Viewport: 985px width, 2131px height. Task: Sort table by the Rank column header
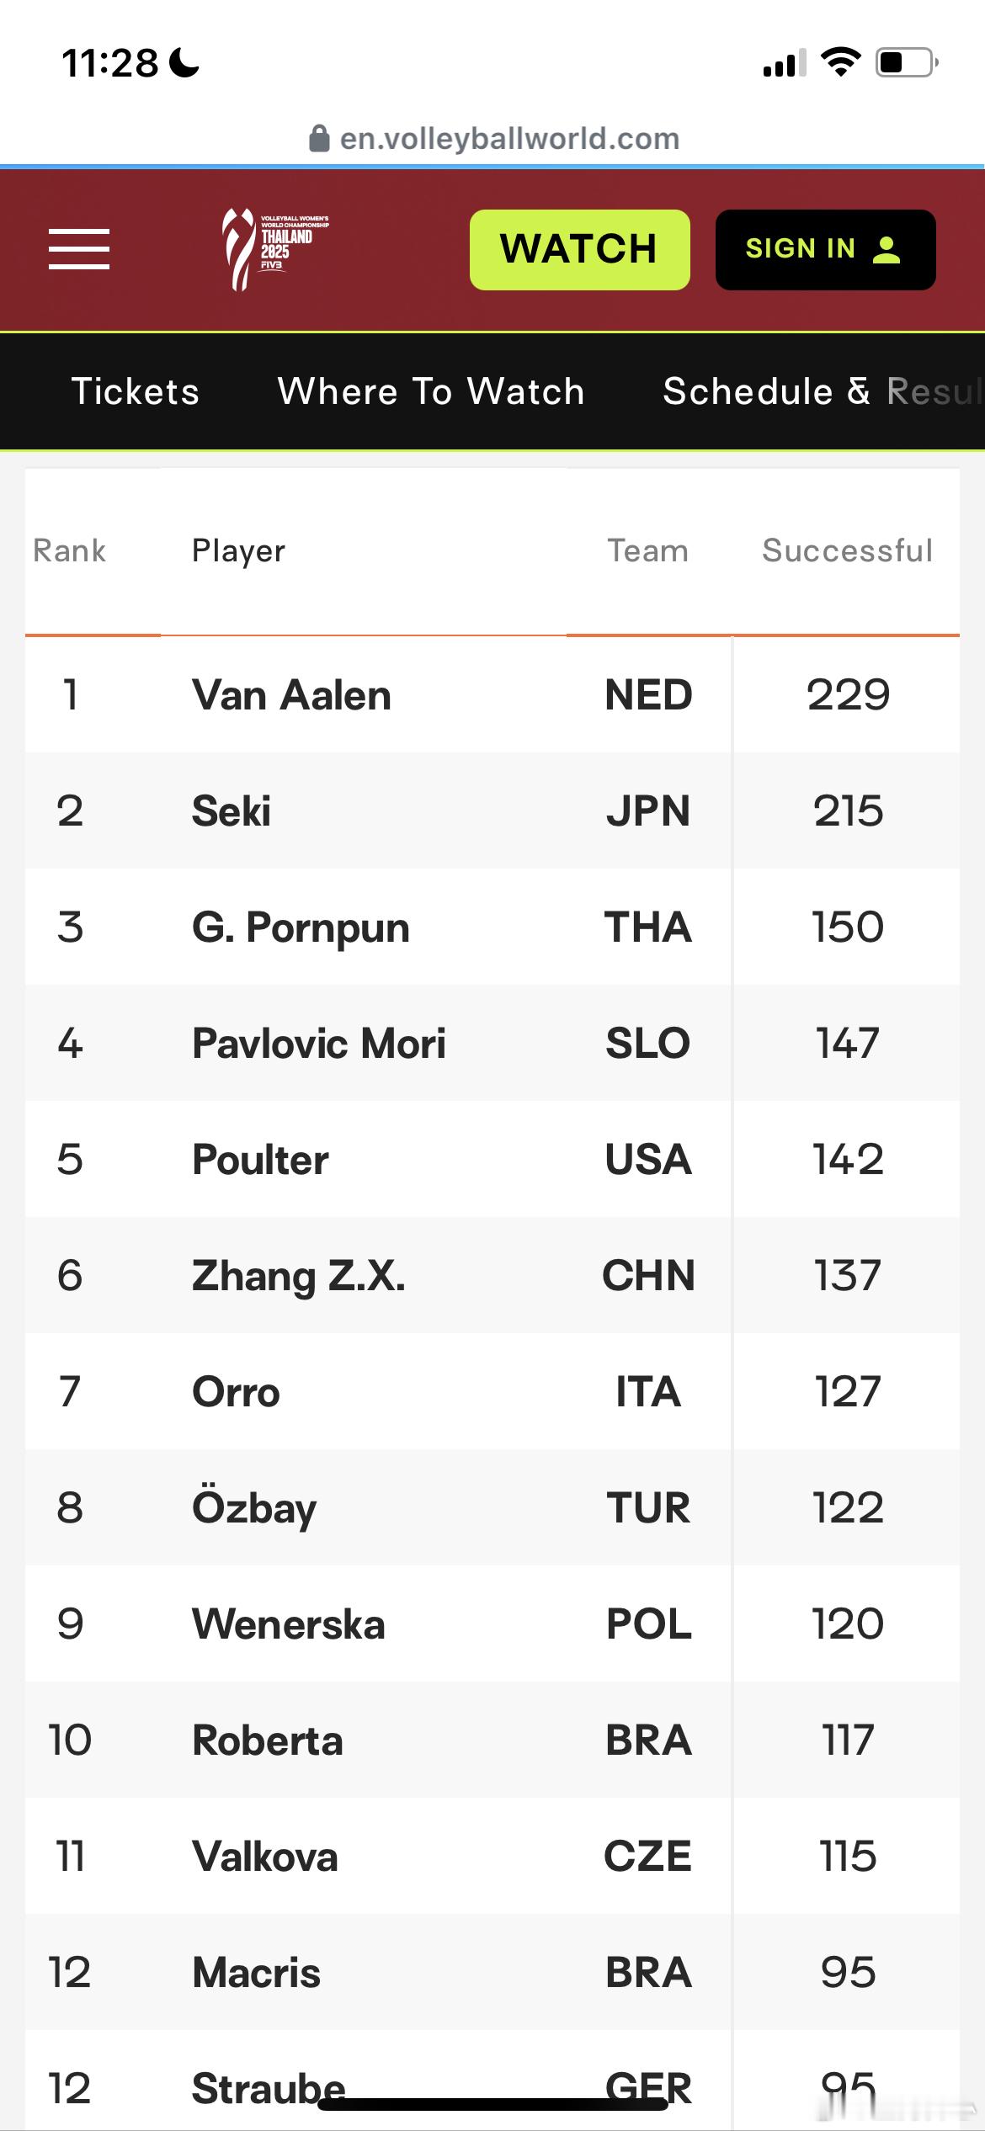coord(69,550)
